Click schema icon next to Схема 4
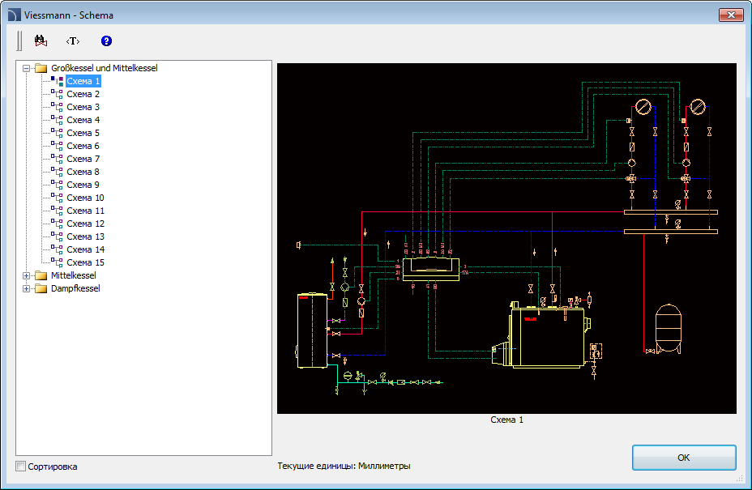The image size is (752, 490). pos(57,120)
